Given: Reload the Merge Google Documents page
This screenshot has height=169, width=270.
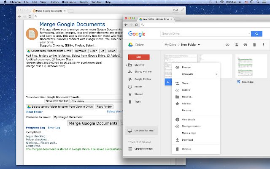Looking at the screenshot, I should tap(30, 16).
